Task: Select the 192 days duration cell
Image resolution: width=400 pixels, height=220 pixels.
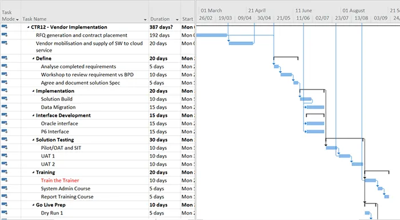Action: point(159,35)
